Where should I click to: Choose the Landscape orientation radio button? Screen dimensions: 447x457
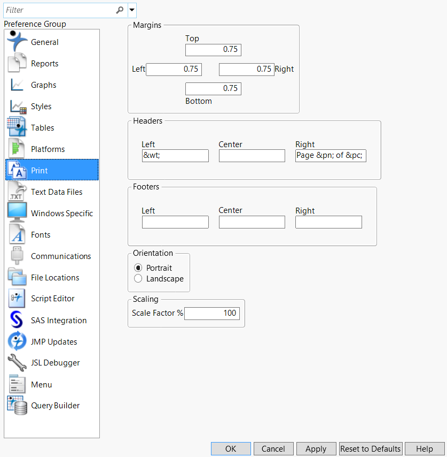(138, 278)
